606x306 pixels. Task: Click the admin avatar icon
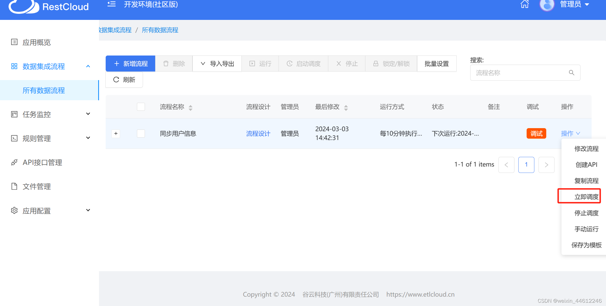click(x=547, y=5)
